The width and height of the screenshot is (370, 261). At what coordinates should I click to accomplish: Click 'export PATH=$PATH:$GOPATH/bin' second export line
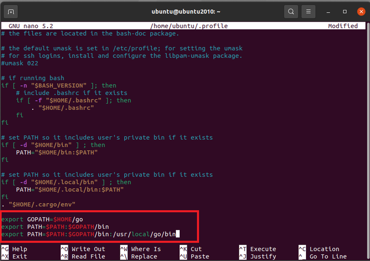pyautogui.click(x=55, y=227)
